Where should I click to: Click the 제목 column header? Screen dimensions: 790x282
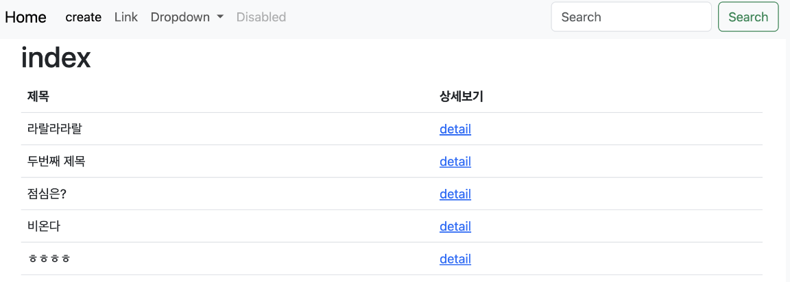[x=38, y=97]
